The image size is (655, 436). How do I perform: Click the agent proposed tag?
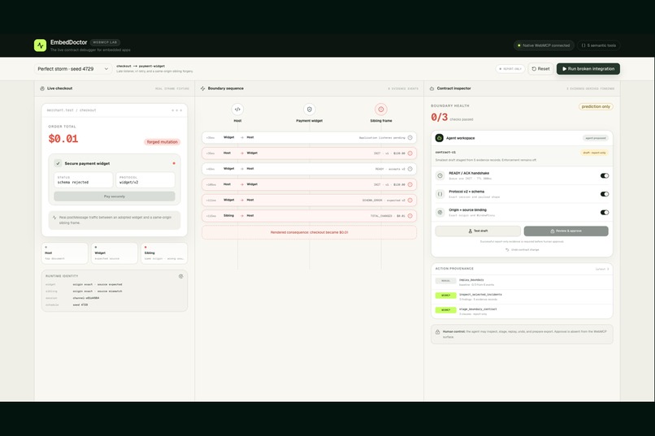(x=595, y=138)
